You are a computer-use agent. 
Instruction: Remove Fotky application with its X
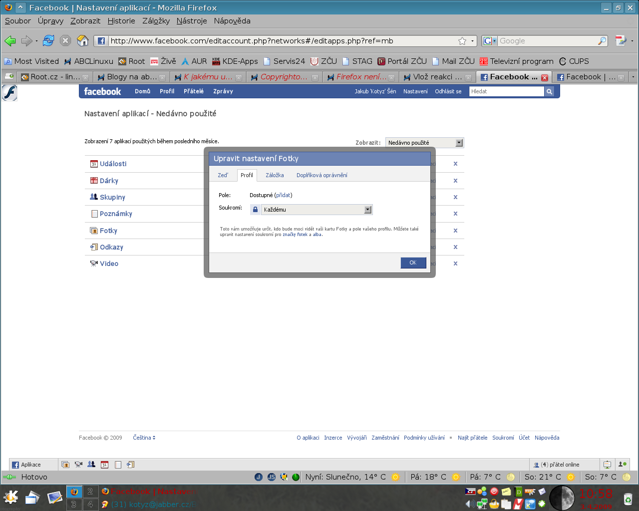point(455,231)
